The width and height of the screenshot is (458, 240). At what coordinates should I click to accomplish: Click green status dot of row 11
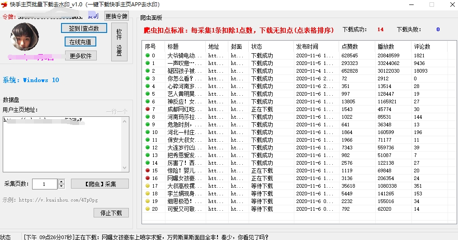click(x=147, y=140)
